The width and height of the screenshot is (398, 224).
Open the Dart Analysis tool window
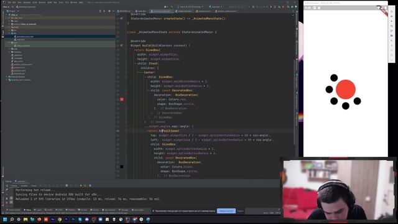coord(138,210)
